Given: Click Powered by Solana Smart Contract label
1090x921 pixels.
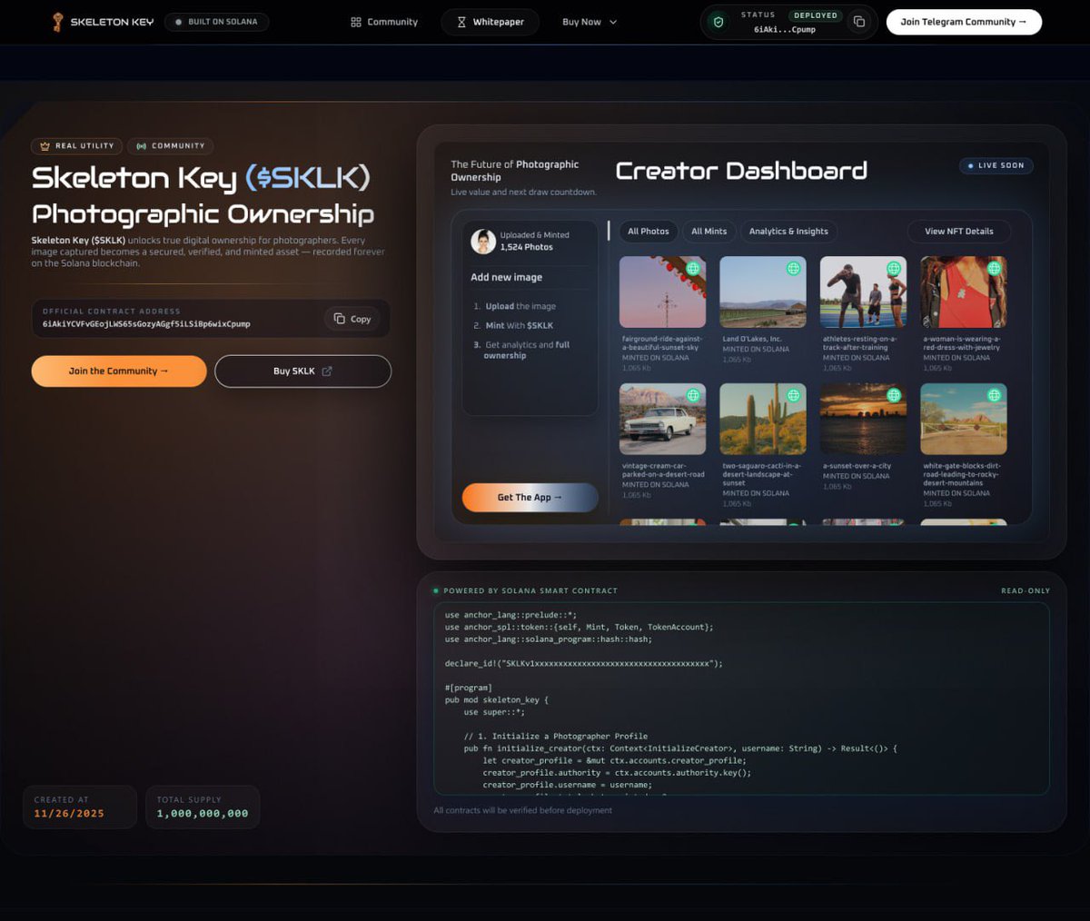Looking at the screenshot, I should point(530,591).
